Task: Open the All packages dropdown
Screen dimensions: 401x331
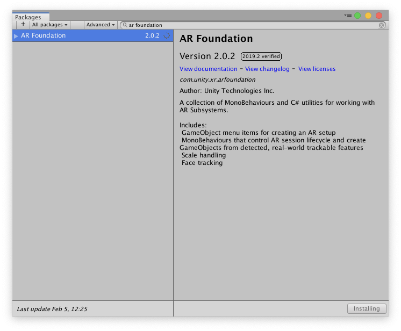Action: click(x=49, y=25)
